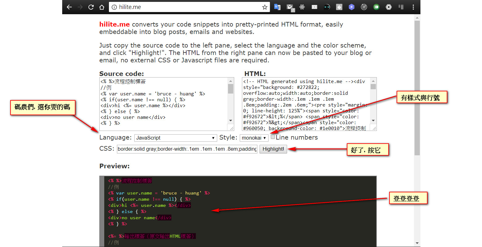The width and height of the screenshot is (482, 247).
Task: Click the 'Line numbers' label text
Action: [x=297, y=137]
